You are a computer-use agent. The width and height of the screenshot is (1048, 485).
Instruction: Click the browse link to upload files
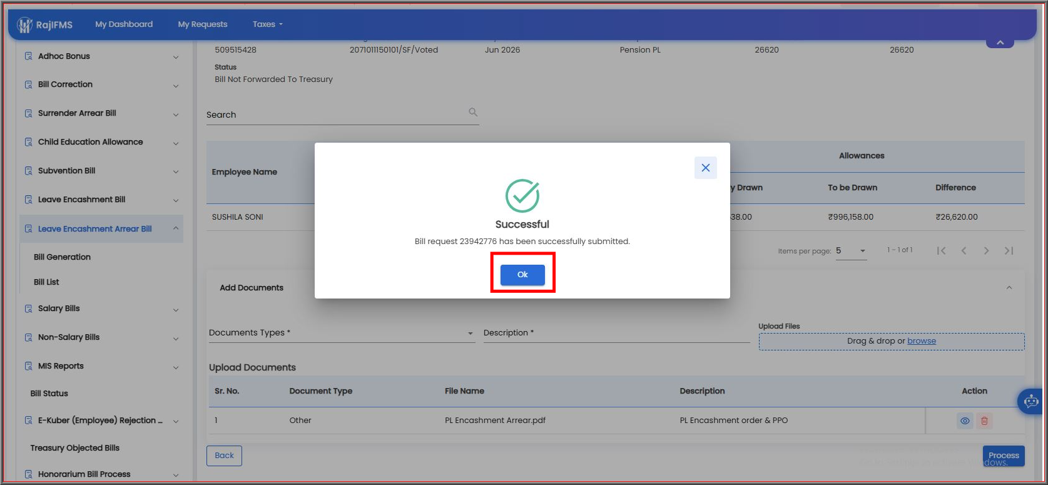pos(922,341)
